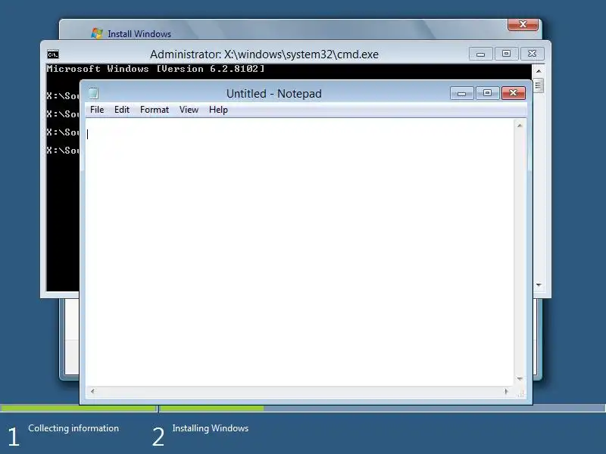Open the Format menu in Notepad
The height and width of the screenshot is (454, 606).
155,110
